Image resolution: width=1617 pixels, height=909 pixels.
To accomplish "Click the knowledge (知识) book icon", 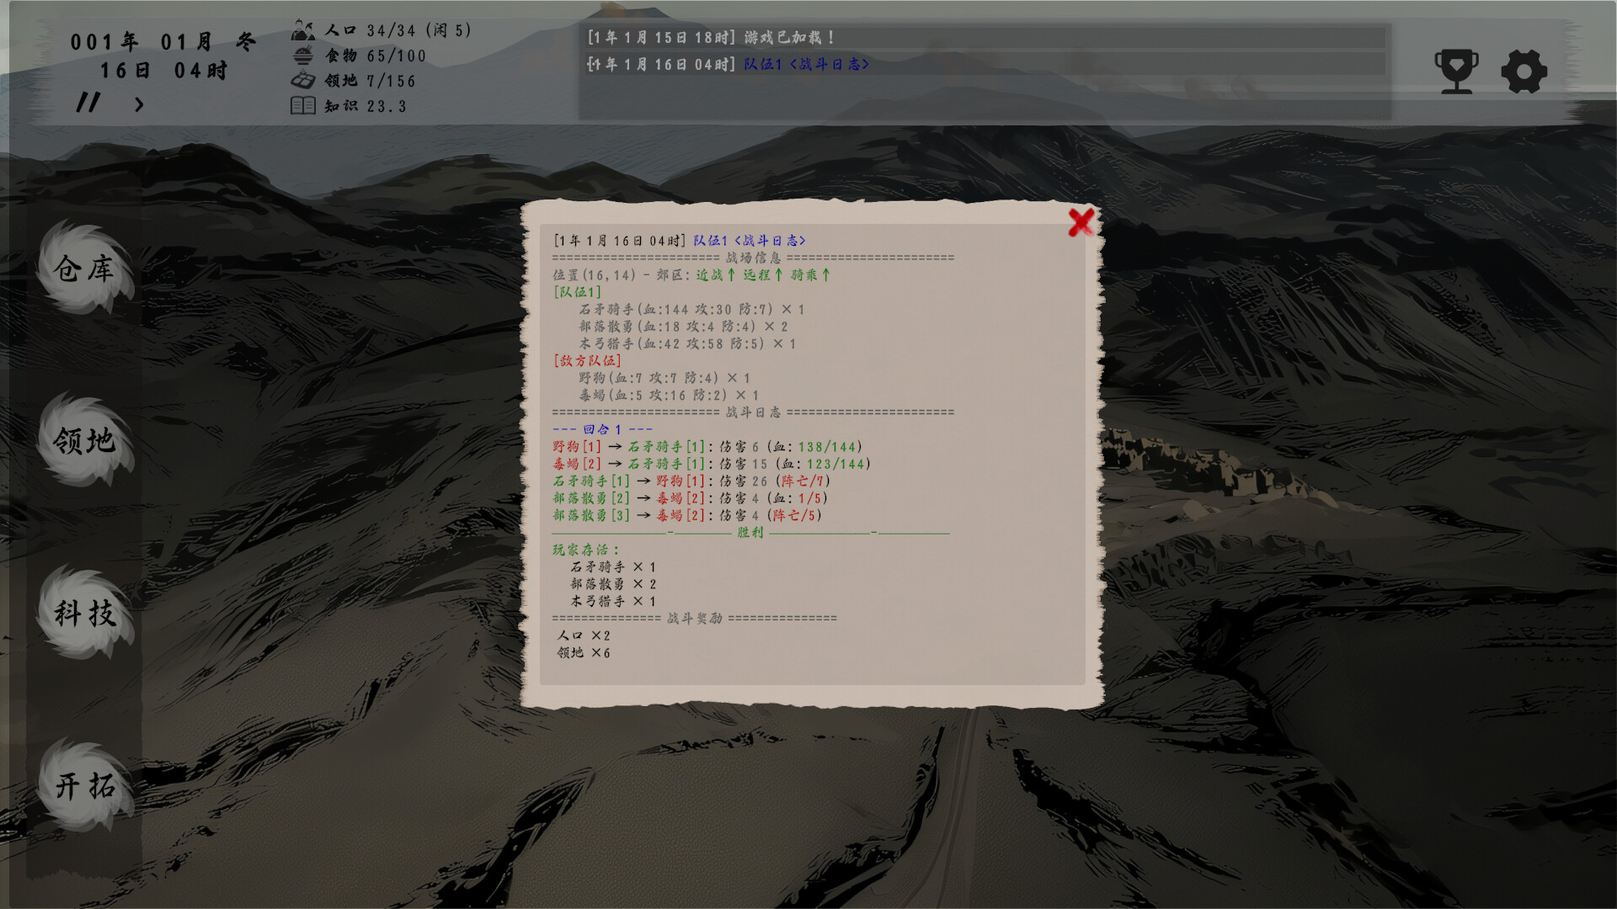I will tap(302, 106).
